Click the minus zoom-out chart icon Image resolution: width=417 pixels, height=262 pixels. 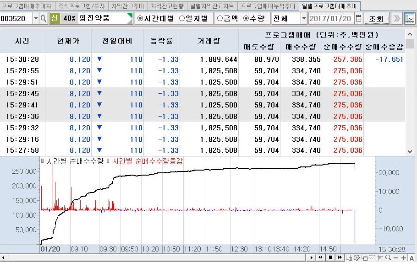tap(396, 258)
